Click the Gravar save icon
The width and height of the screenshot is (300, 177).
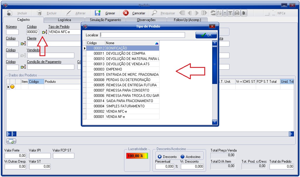click(x=98, y=13)
